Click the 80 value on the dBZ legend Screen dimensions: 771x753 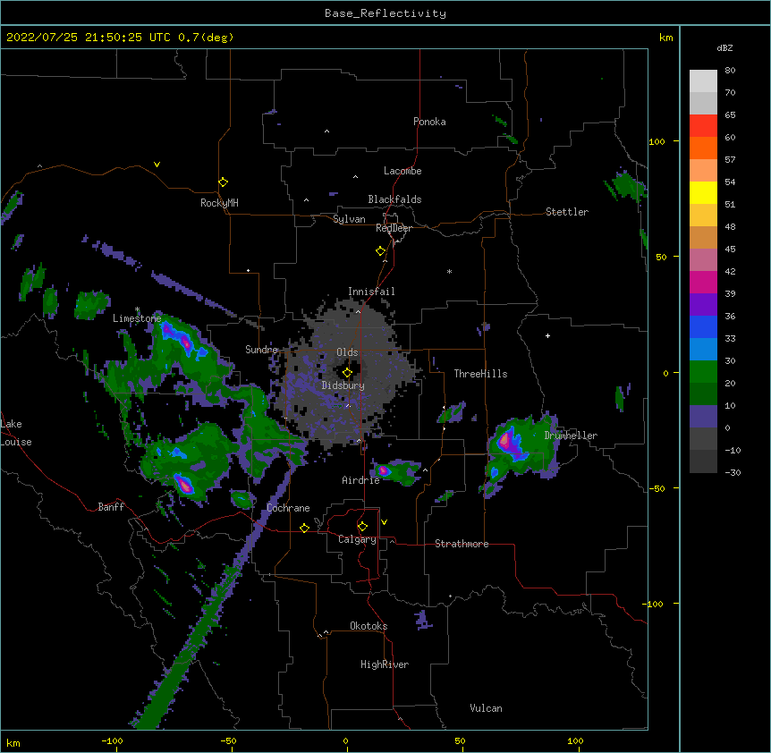pos(730,71)
